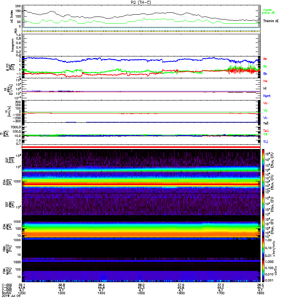
Task: Click the green Viy legend label
Action: click(265, 111)
